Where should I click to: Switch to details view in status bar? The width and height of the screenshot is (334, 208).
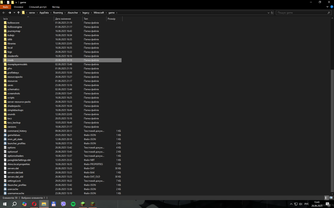click(326, 198)
